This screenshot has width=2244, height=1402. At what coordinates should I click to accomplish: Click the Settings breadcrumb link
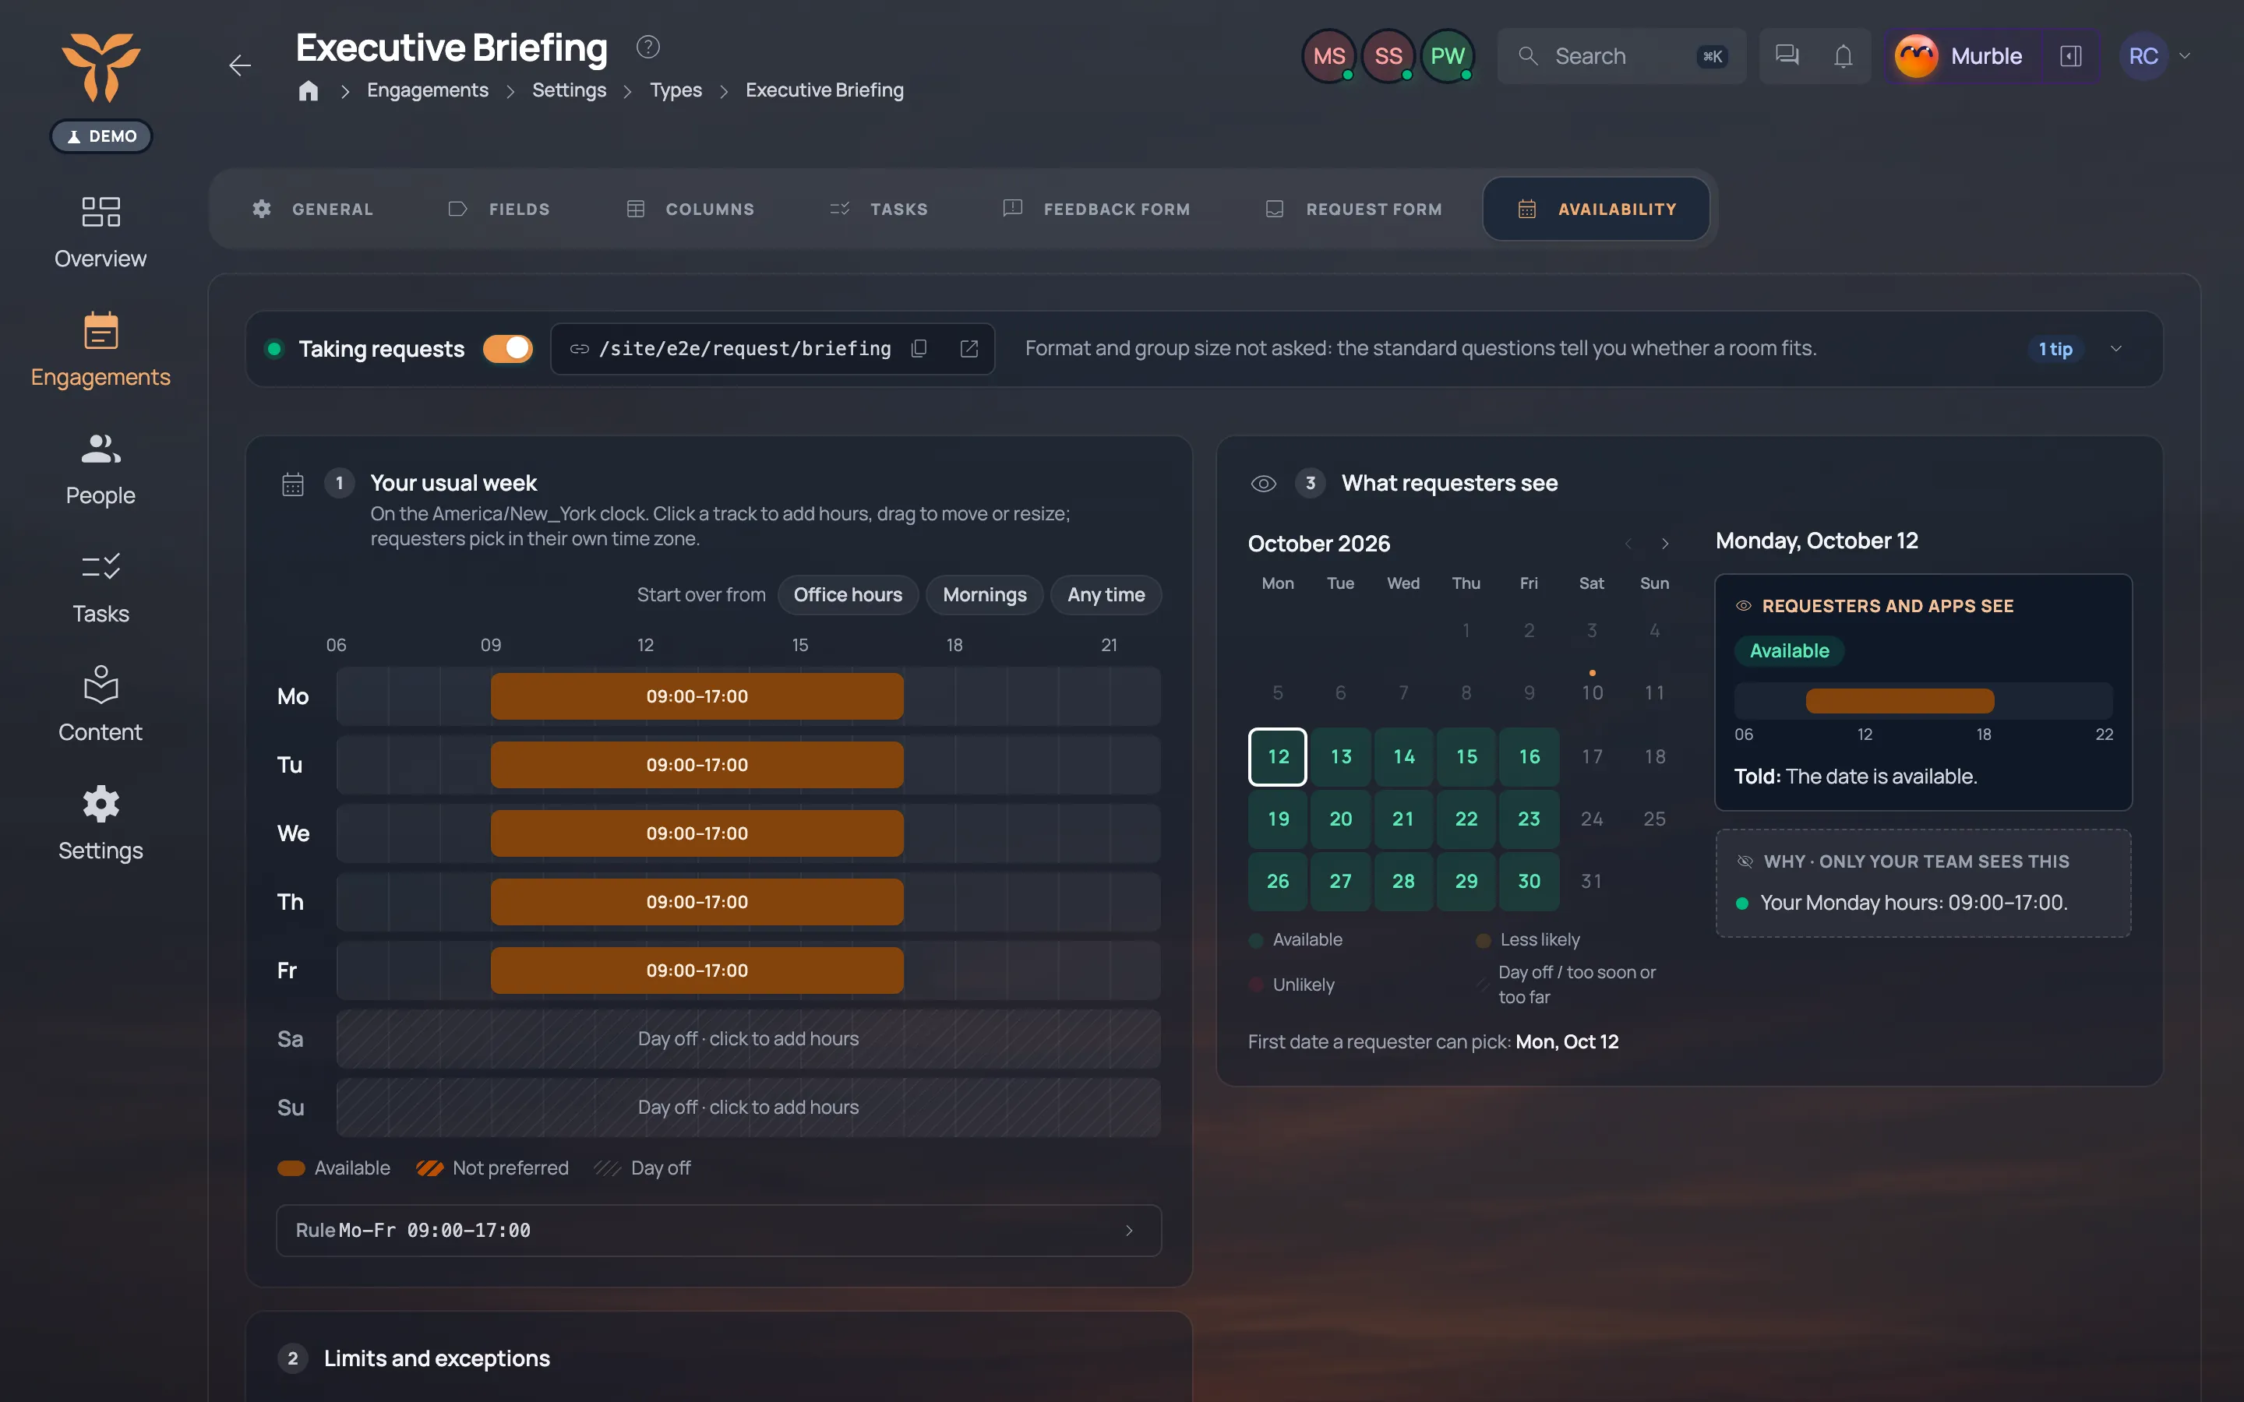click(570, 90)
